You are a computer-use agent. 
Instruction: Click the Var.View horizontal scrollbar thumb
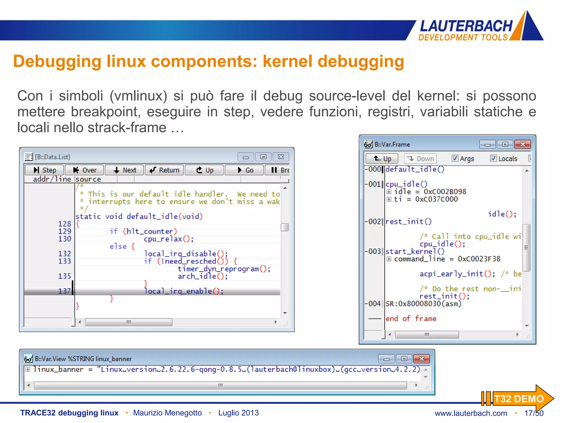[x=220, y=385]
